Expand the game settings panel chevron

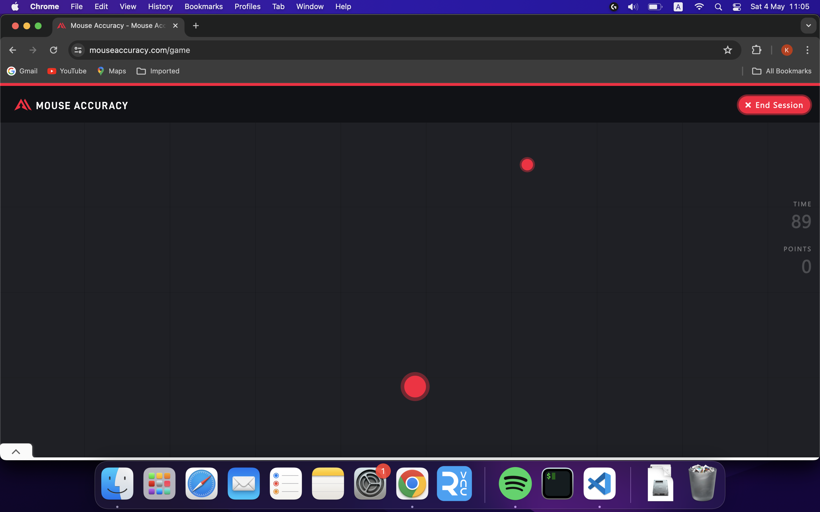[17, 451]
